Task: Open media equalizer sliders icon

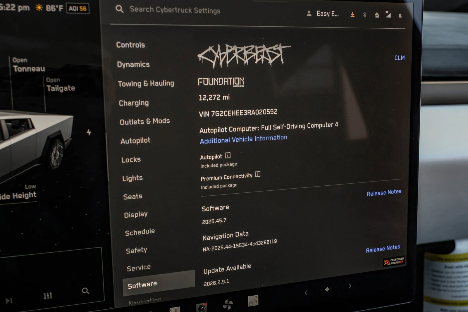Action: 48,296
